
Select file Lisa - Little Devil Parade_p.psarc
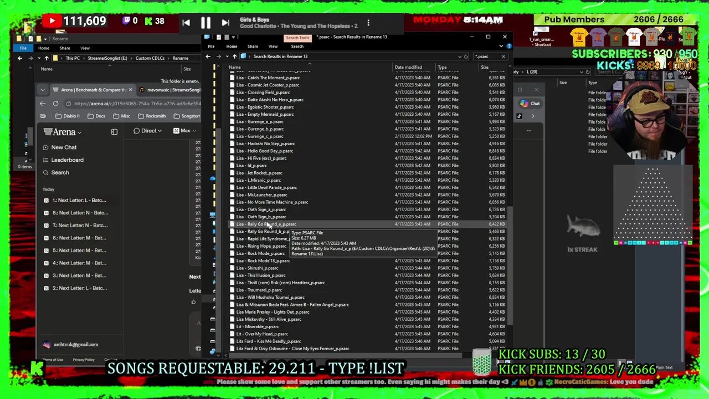[x=266, y=187]
